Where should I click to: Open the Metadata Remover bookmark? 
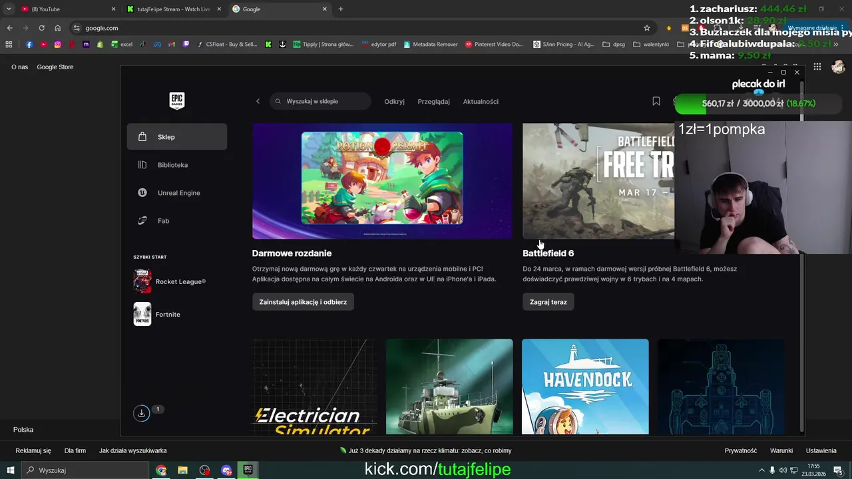pyautogui.click(x=431, y=45)
